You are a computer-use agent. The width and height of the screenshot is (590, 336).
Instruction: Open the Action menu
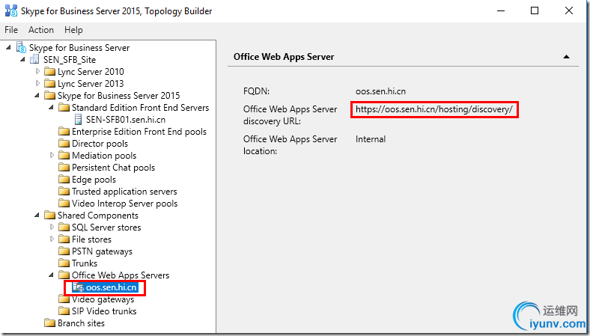point(41,30)
